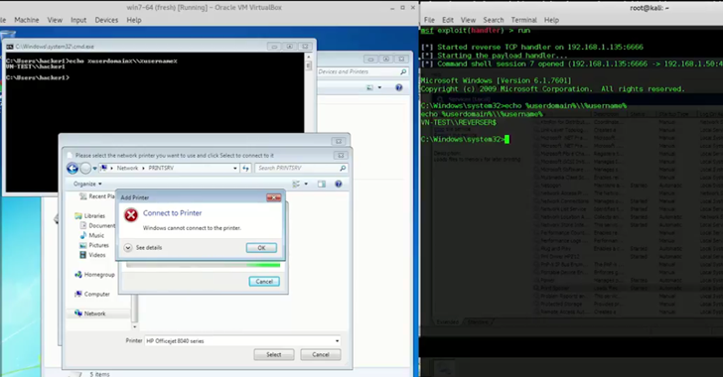Click the help icon in Devices and Printers toolbar

click(x=399, y=87)
